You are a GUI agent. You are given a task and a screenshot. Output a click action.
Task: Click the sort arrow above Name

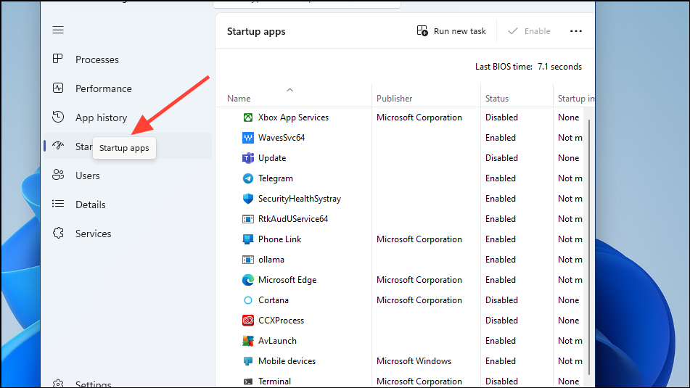point(289,90)
